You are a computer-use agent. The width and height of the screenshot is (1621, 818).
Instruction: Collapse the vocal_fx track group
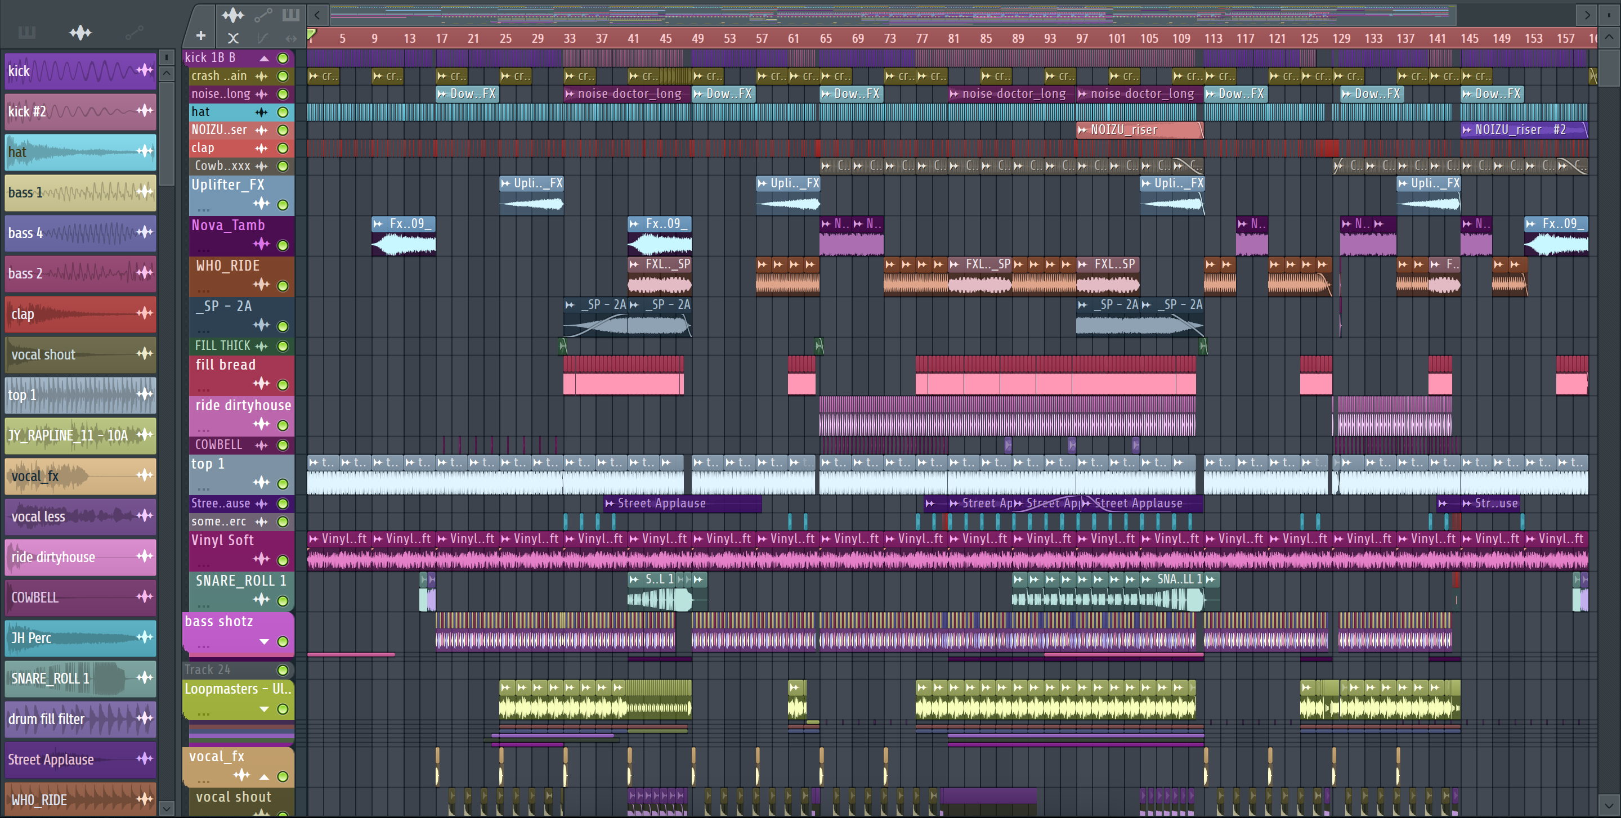pos(265,776)
